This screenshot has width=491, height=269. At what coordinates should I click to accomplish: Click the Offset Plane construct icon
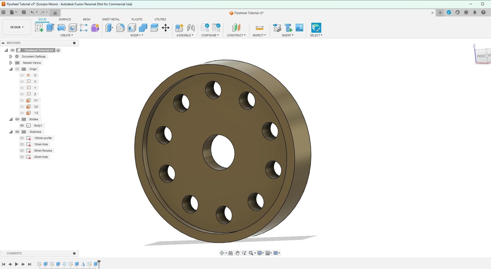236,28
